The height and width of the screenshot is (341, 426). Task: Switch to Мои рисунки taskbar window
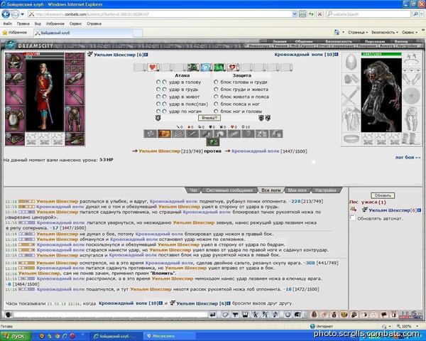pos(169,336)
